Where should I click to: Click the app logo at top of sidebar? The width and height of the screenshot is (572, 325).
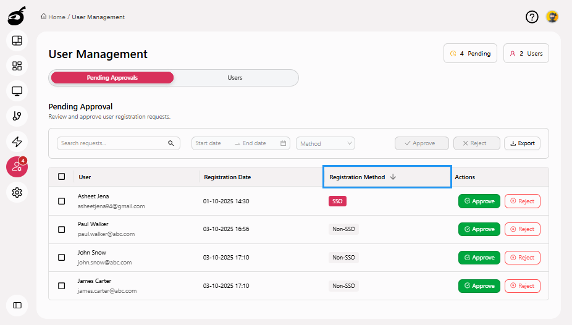click(17, 15)
